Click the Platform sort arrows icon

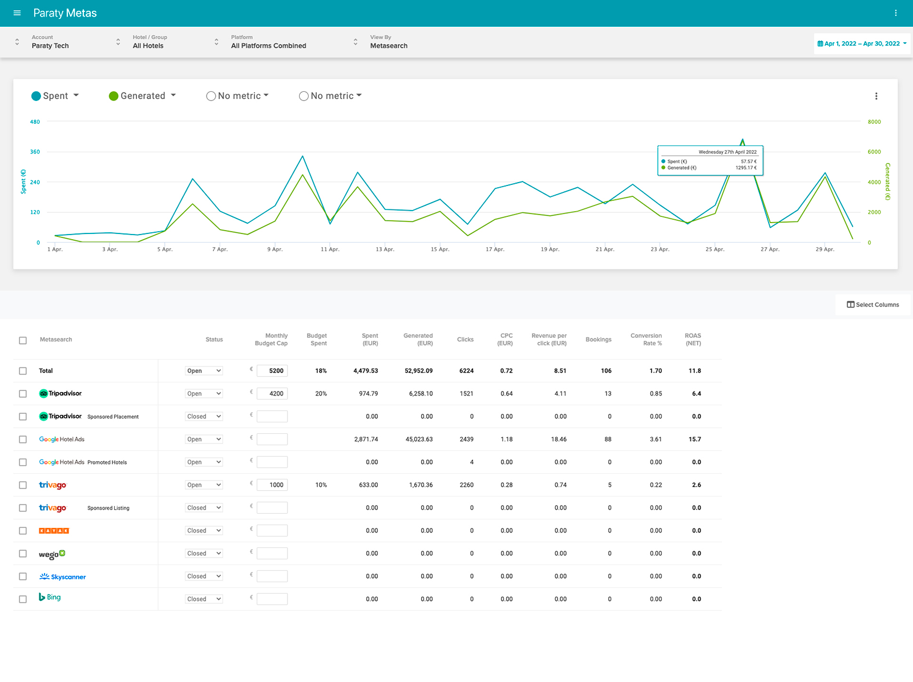[x=216, y=42]
